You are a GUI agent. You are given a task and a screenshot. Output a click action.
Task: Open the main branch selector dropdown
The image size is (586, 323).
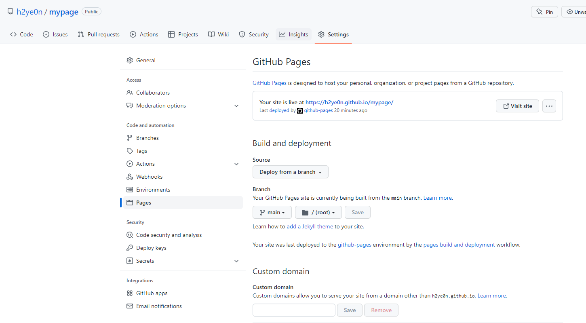click(272, 212)
